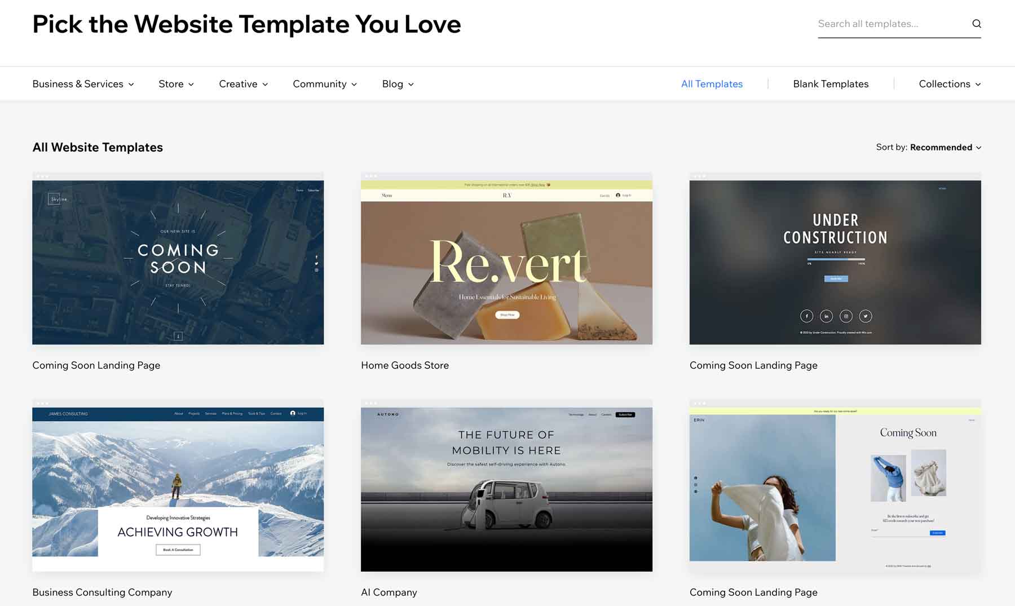Click the Log In avatar icon in Re.vert header

pyautogui.click(x=618, y=195)
